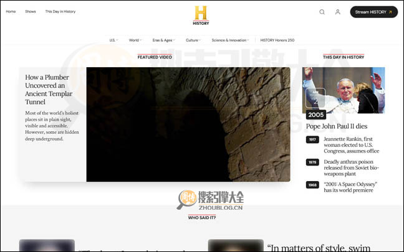Click the 1917 year badge
The width and height of the screenshot is (404, 252).
tap(312, 139)
